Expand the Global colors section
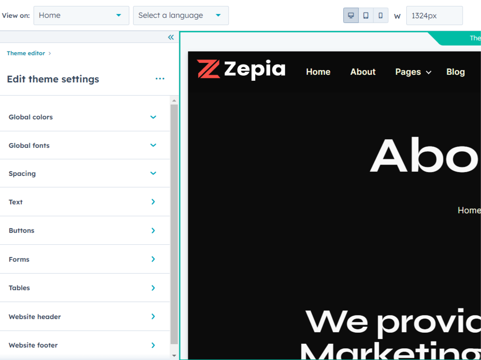 coord(153,117)
